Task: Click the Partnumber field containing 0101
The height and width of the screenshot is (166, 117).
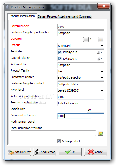Action: [81, 27]
